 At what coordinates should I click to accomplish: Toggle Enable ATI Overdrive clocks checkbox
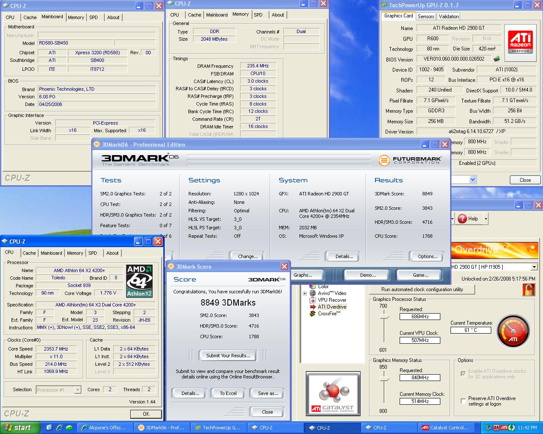(x=463, y=374)
